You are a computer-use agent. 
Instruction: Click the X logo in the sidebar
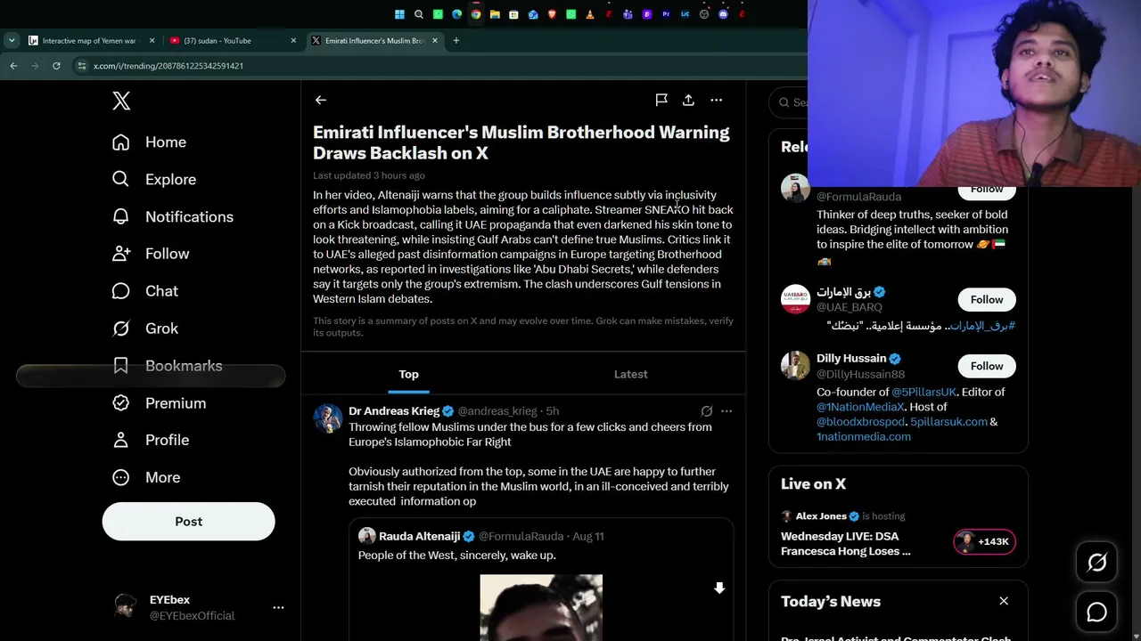(x=121, y=101)
